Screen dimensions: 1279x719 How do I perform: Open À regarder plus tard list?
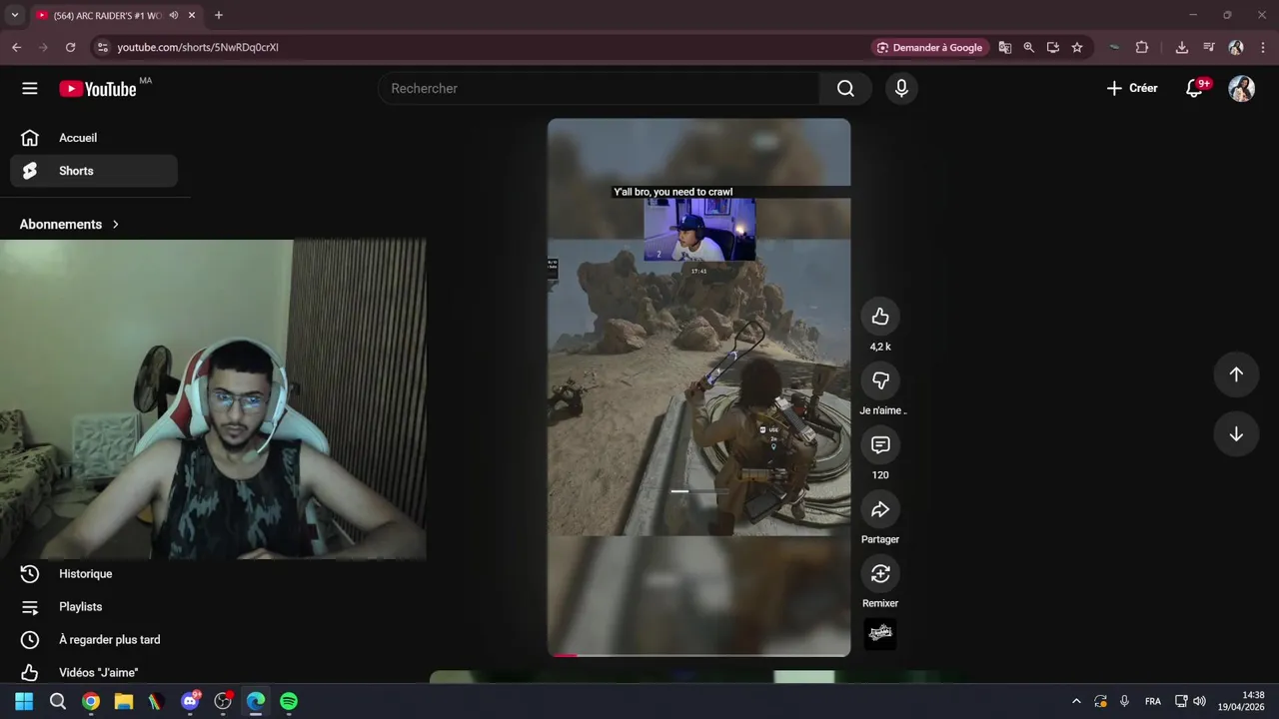pyautogui.click(x=94, y=640)
